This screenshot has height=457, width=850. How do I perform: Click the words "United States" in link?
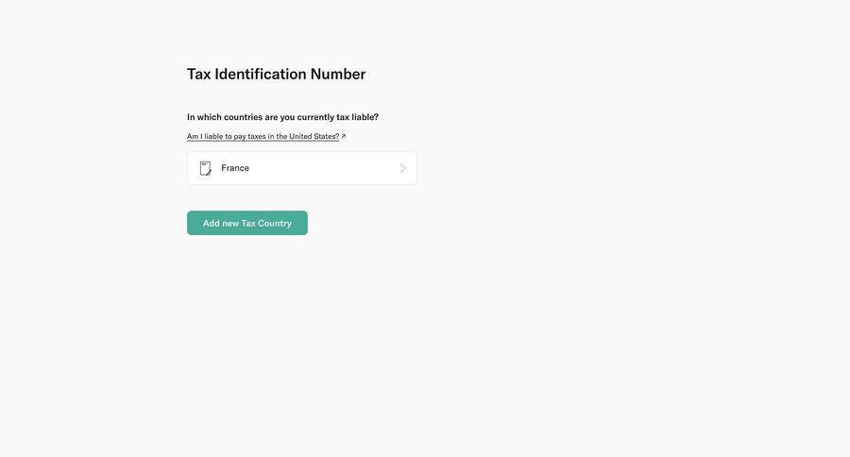313,137
